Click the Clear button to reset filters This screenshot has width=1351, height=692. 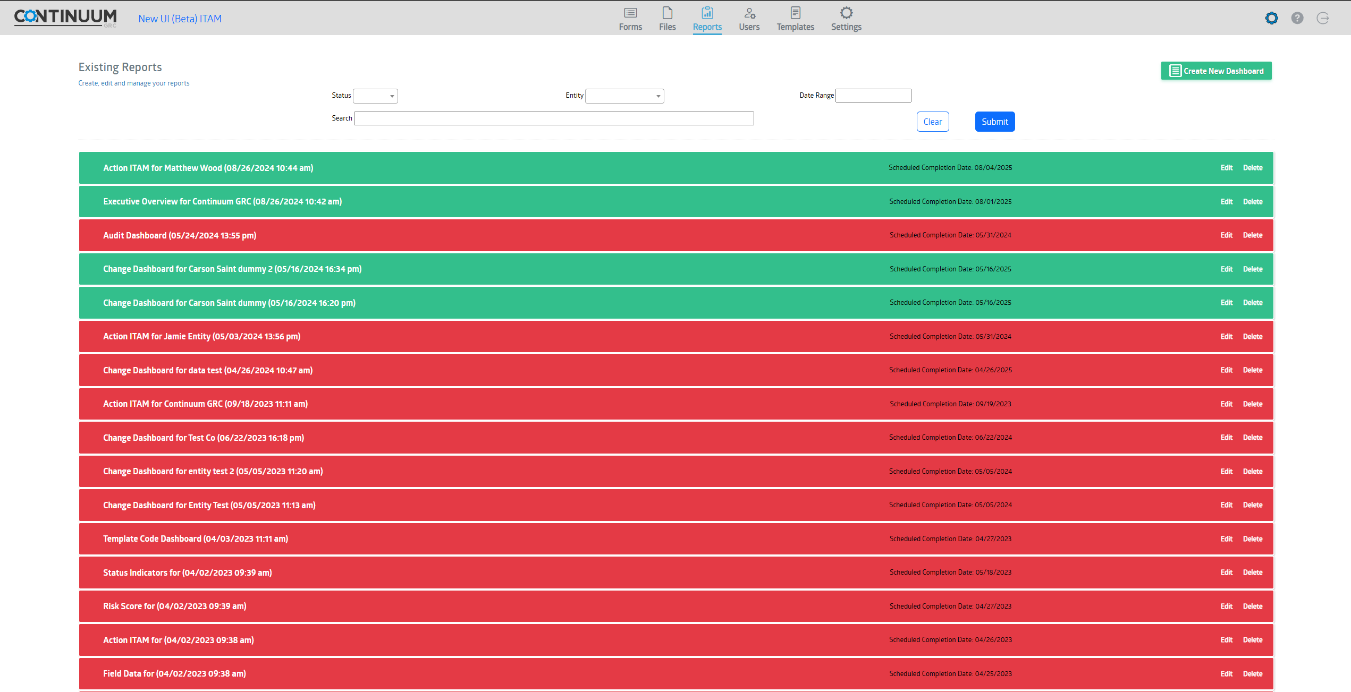pyautogui.click(x=932, y=121)
